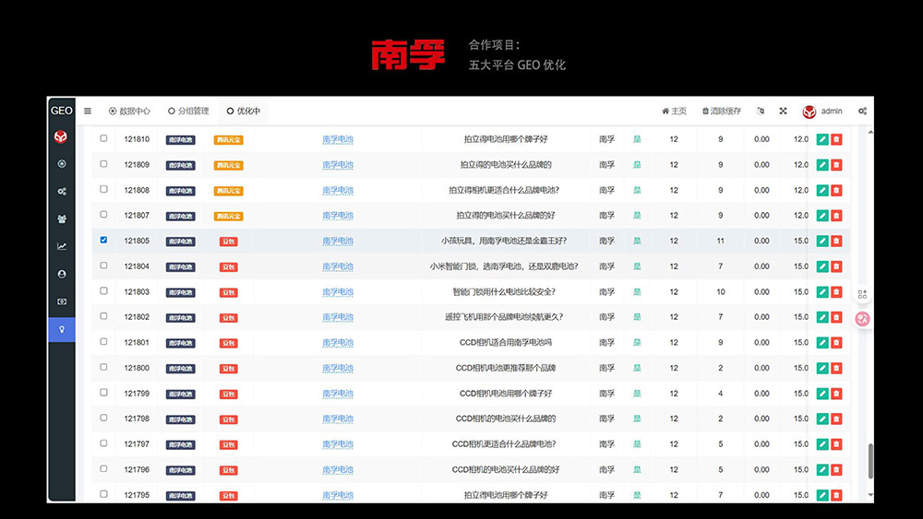923x519 pixels.
Task: Check the checkbox for row 121796
Action: pos(103,469)
